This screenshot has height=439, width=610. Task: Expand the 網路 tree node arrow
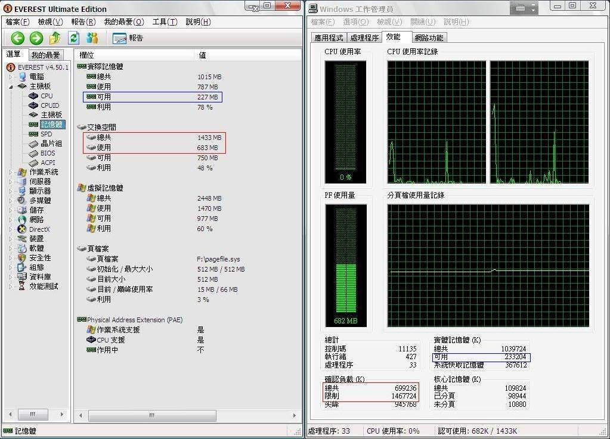[11, 220]
